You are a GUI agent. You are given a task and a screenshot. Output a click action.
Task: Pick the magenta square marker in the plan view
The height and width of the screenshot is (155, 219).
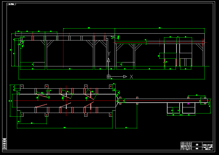pos(188,103)
